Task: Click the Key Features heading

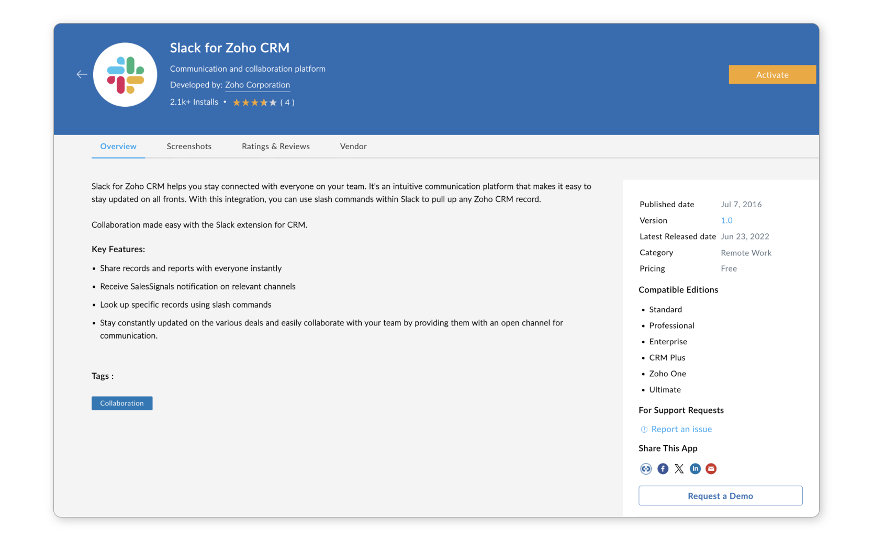Action: coord(118,249)
